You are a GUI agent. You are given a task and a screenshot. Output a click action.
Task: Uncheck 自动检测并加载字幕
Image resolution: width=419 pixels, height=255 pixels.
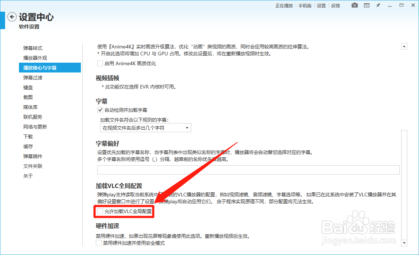[100, 110]
